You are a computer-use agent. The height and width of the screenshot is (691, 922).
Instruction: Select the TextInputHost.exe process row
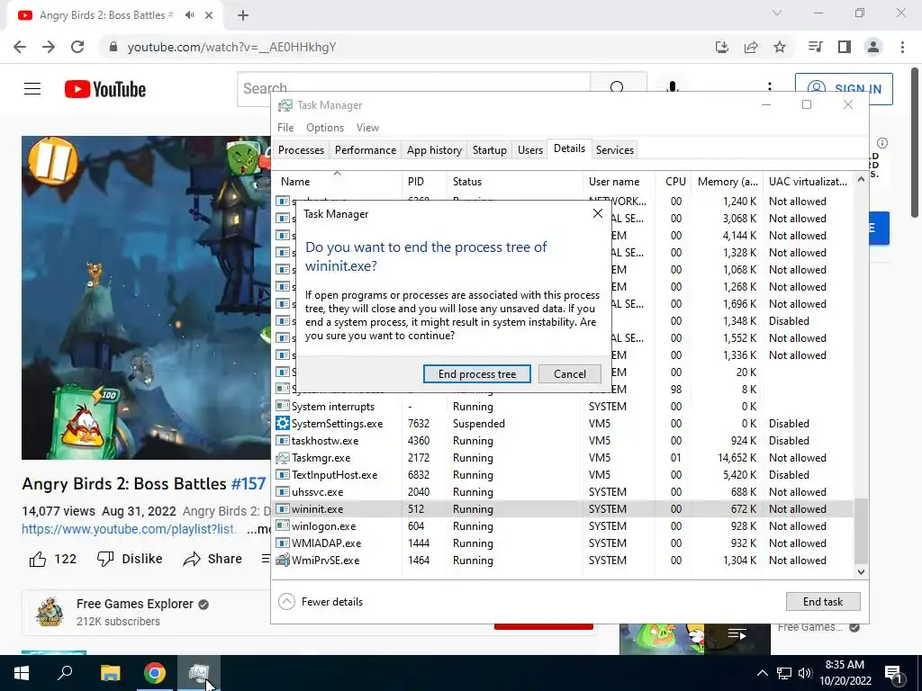(x=564, y=475)
